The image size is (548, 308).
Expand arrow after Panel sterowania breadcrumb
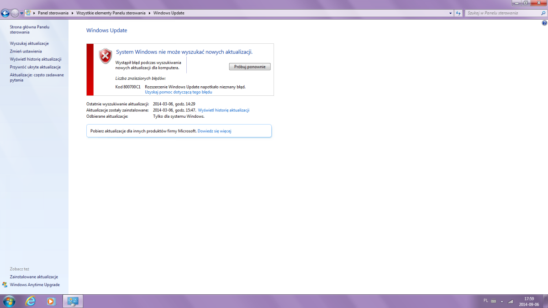(72, 13)
